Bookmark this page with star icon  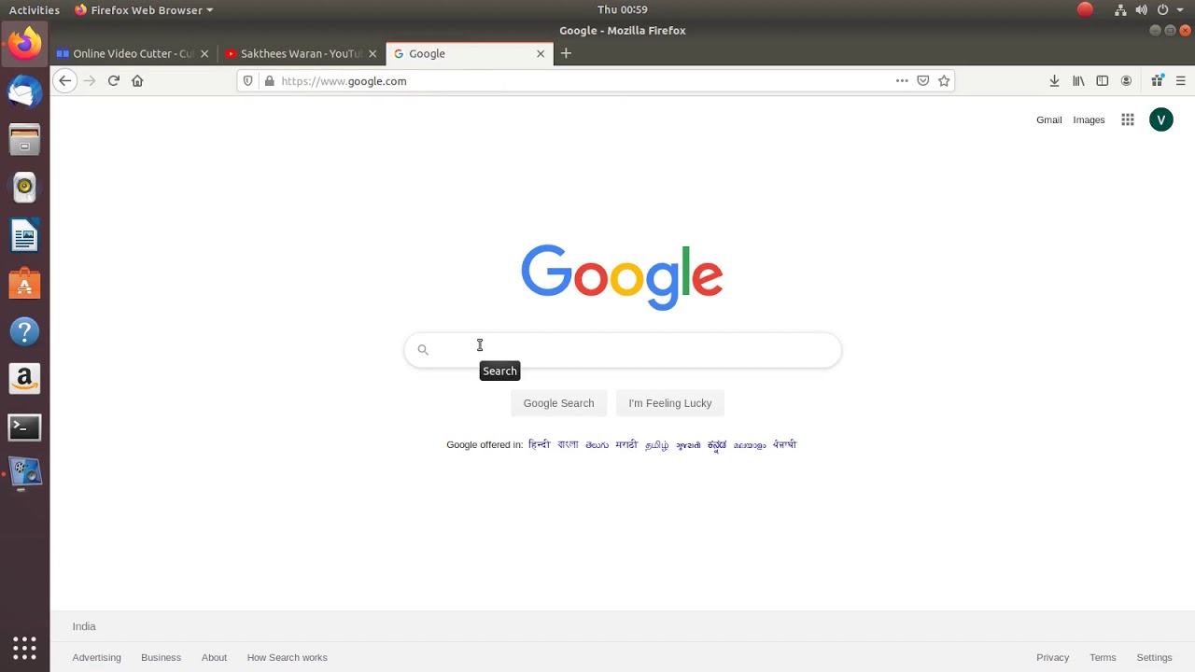(944, 81)
